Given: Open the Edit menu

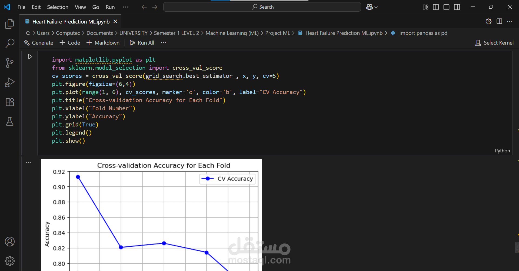Looking at the screenshot, I should coord(36,7).
